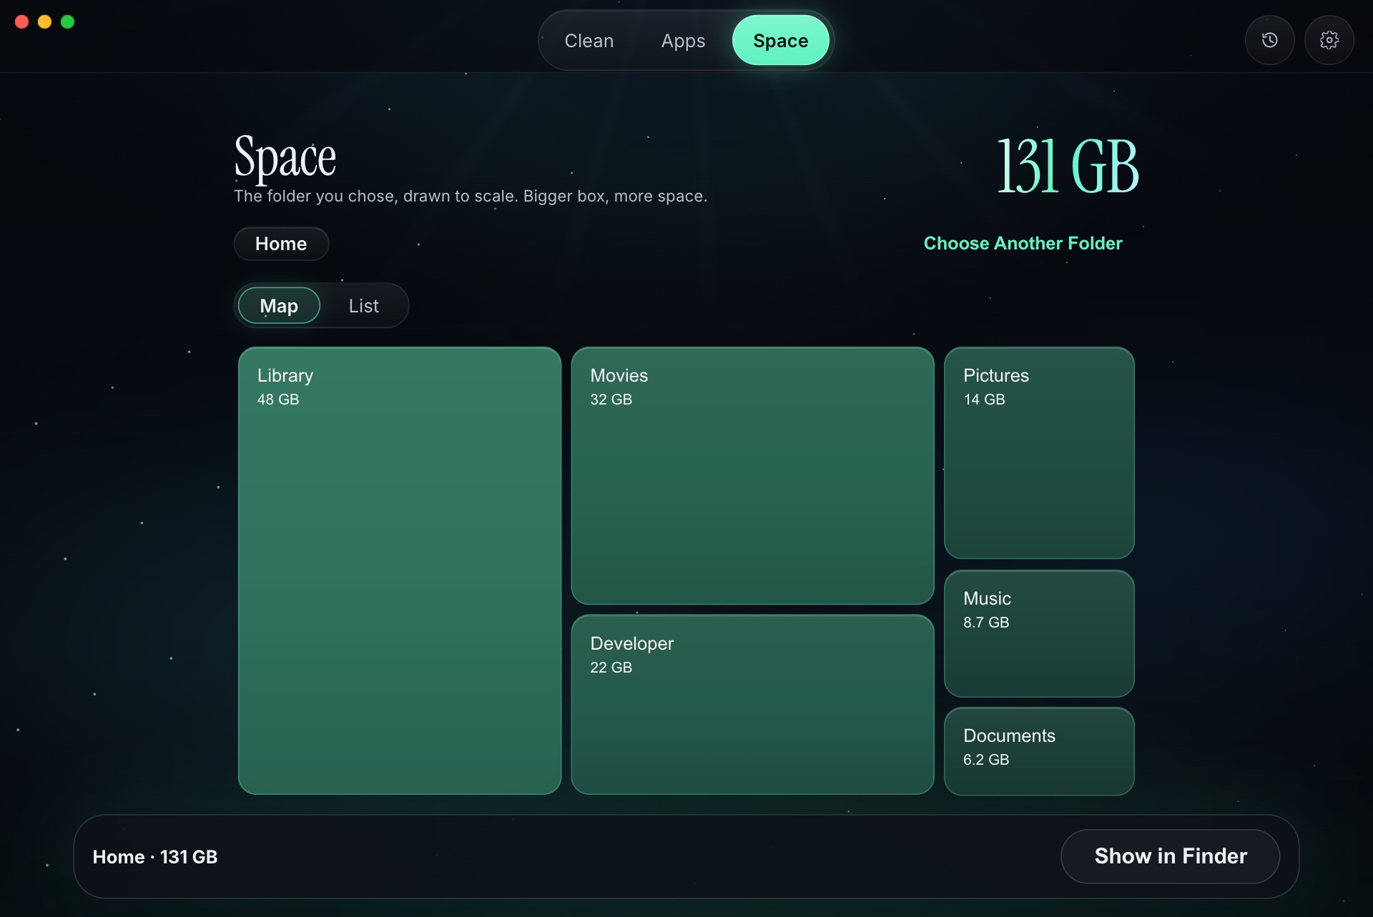Select the Movies 32 GB box
Screen dimensions: 1373x917
(x=753, y=476)
